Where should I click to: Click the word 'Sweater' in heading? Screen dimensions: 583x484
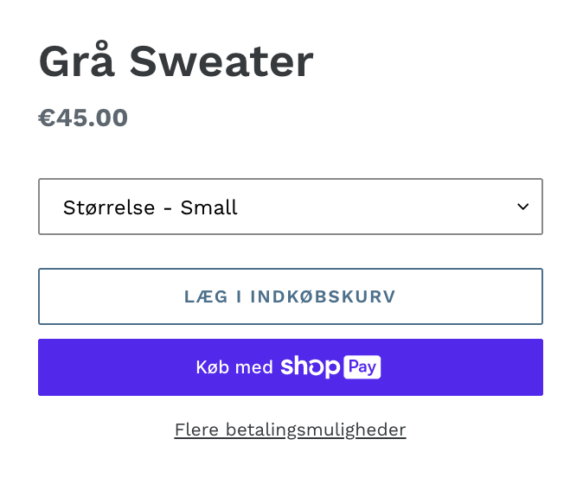tap(221, 61)
